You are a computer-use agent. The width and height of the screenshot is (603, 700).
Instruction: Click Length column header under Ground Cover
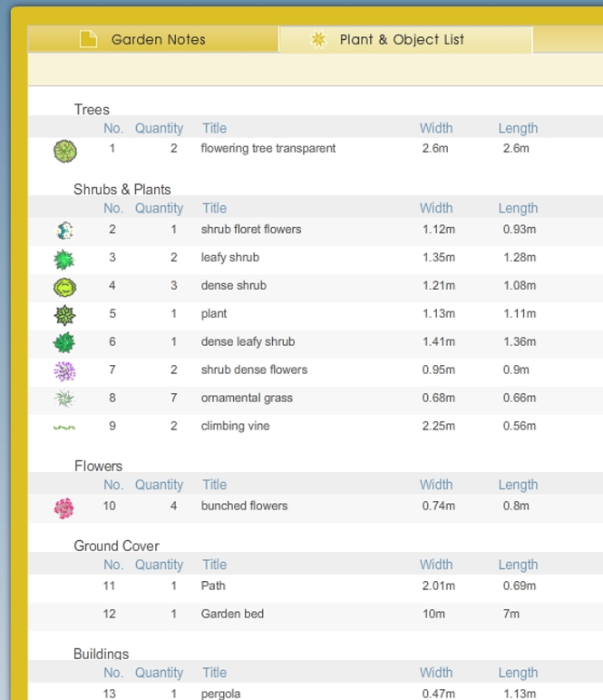point(518,565)
